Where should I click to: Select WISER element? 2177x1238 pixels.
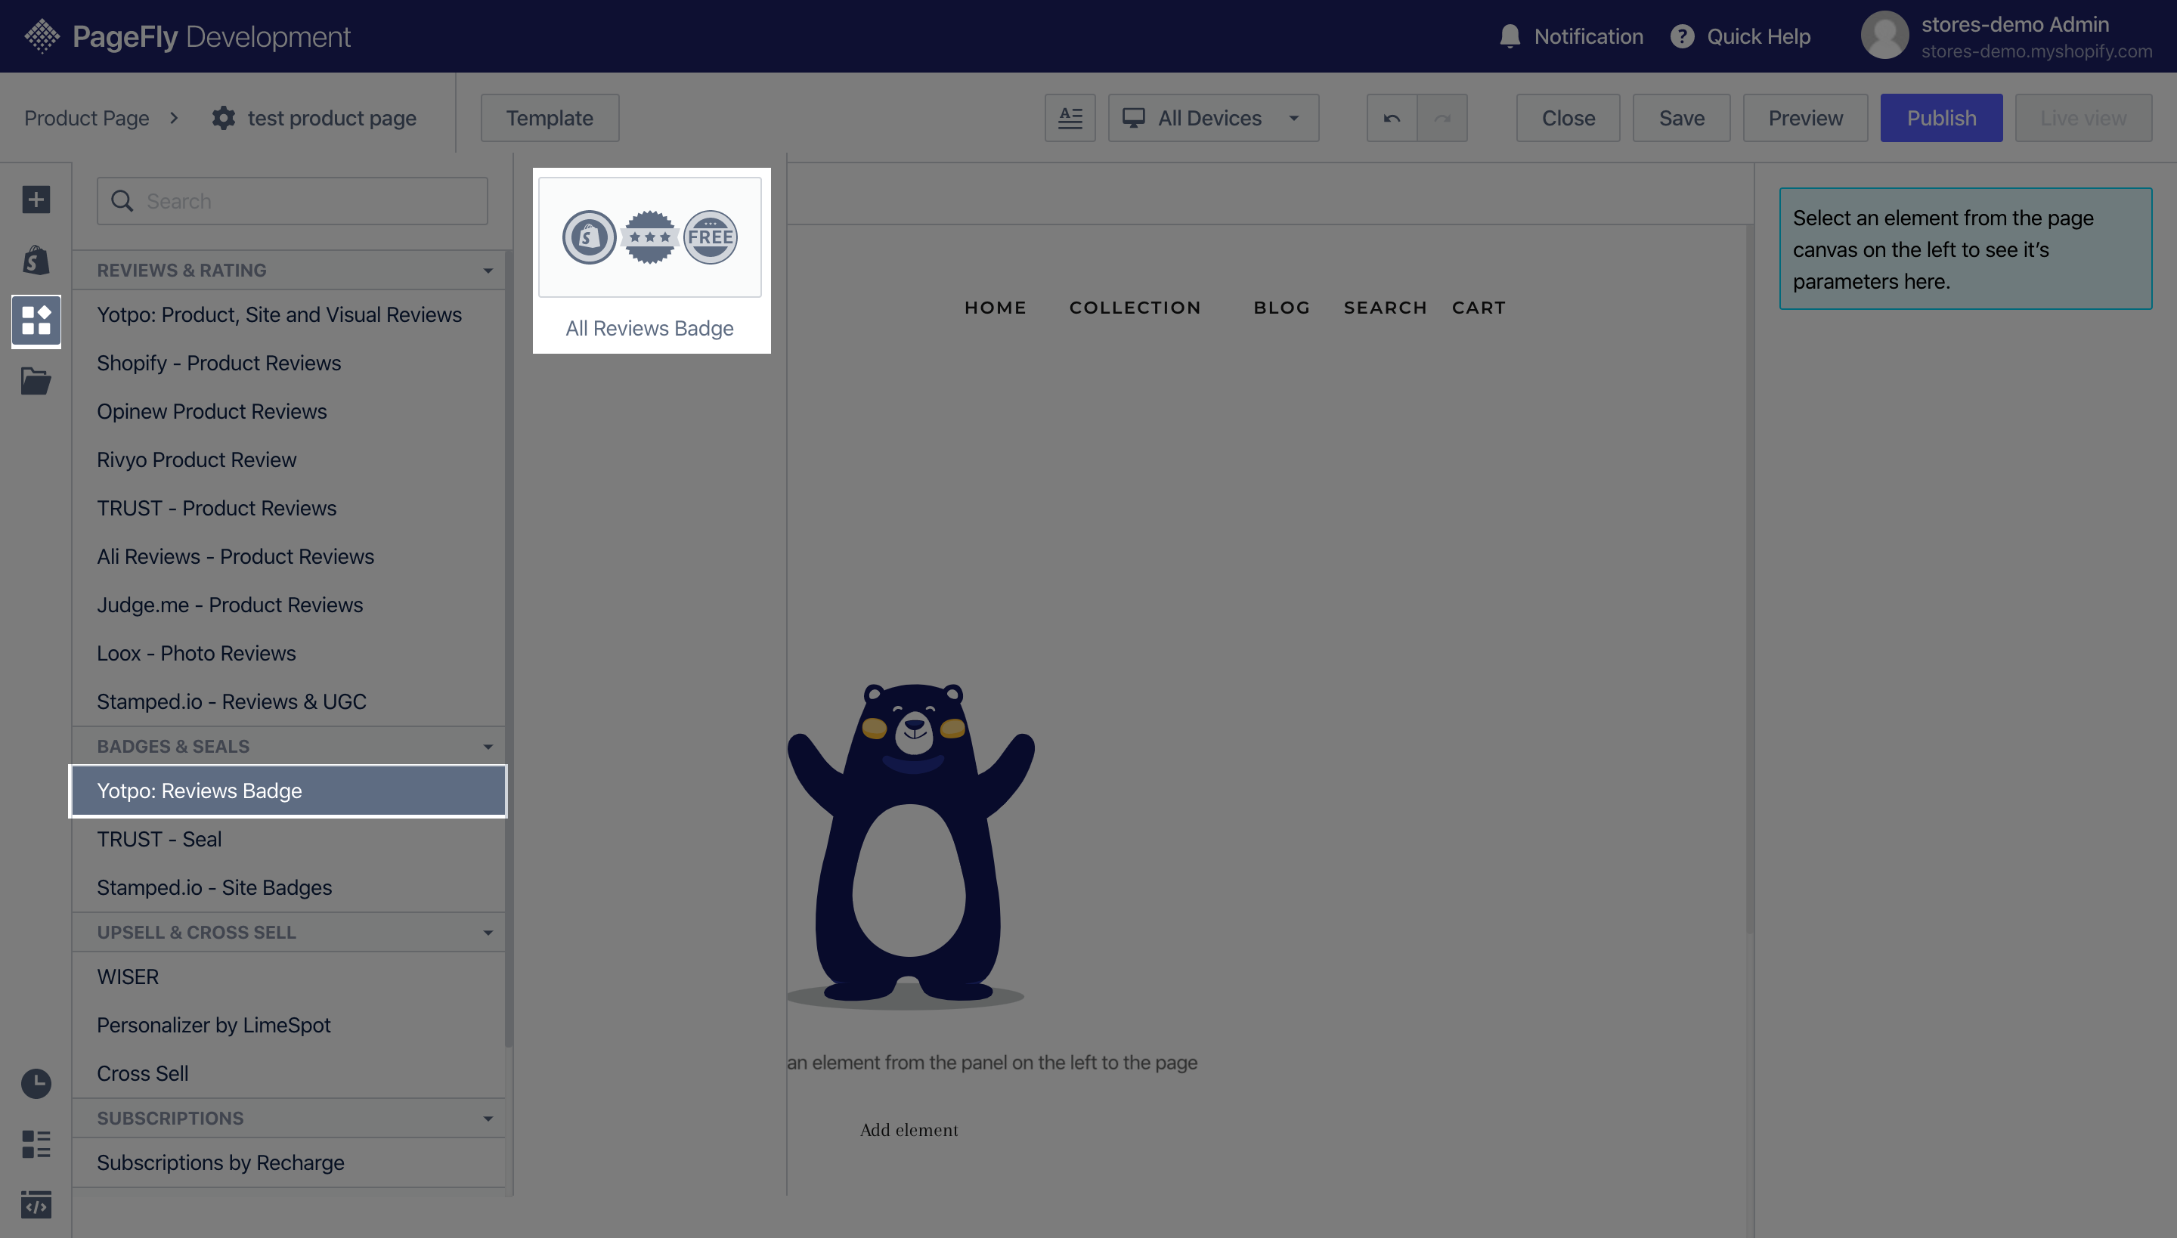click(289, 977)
